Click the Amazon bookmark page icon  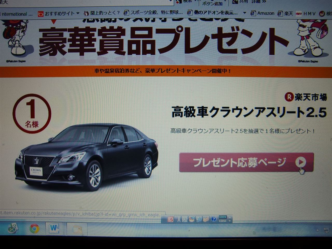click(253, 13)
